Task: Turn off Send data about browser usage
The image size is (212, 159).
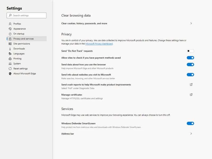Action: (190, 64)
